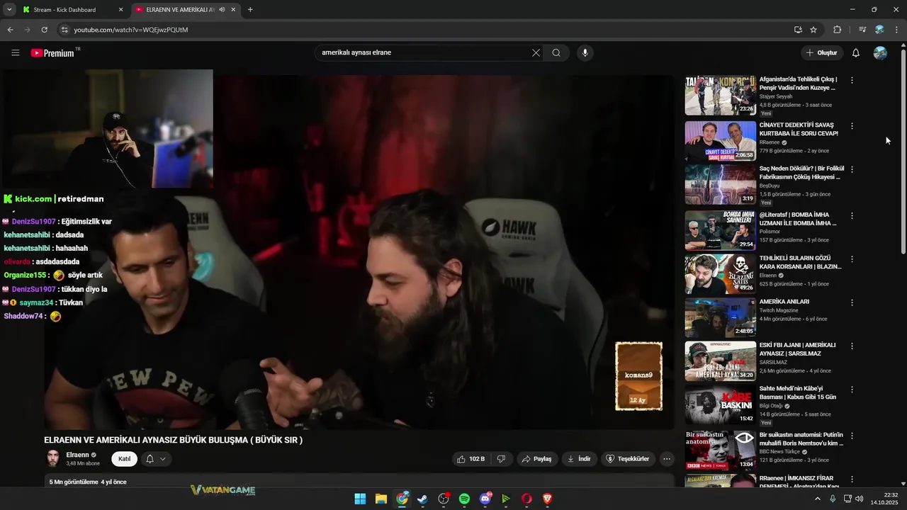Image resolution: width=907 pixels, height=510 pixels.
Task: Open Chrome media controls icon
Action: tap(862, 30)
